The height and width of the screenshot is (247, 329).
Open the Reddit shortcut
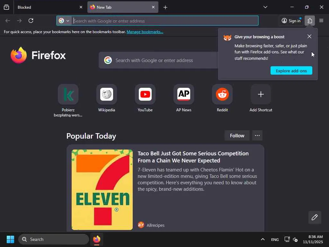pyautogui.click(x=222, y=98)
